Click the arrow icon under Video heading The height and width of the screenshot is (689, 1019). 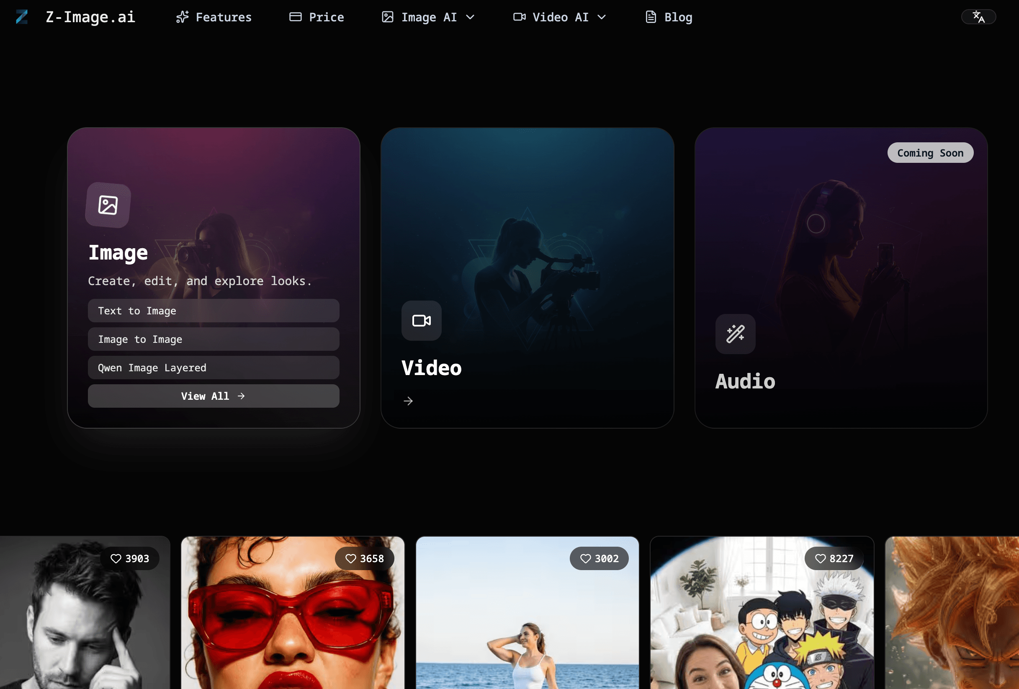[408, 401]
